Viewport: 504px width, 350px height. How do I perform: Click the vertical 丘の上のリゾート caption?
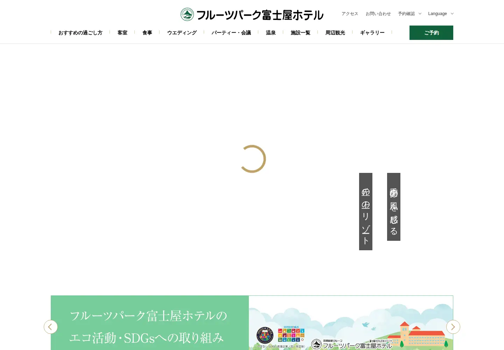click(366, 211)
